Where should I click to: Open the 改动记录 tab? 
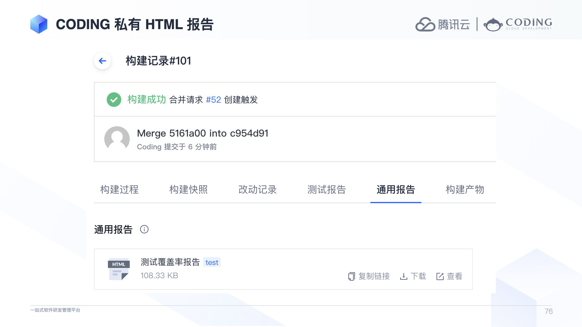coord(258,190)
